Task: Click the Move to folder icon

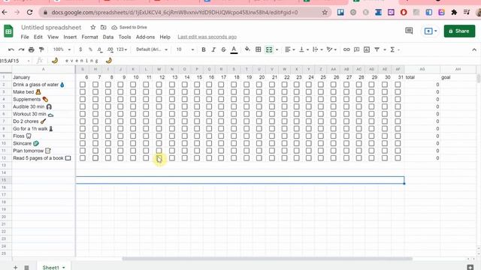Action: point(104,27)
